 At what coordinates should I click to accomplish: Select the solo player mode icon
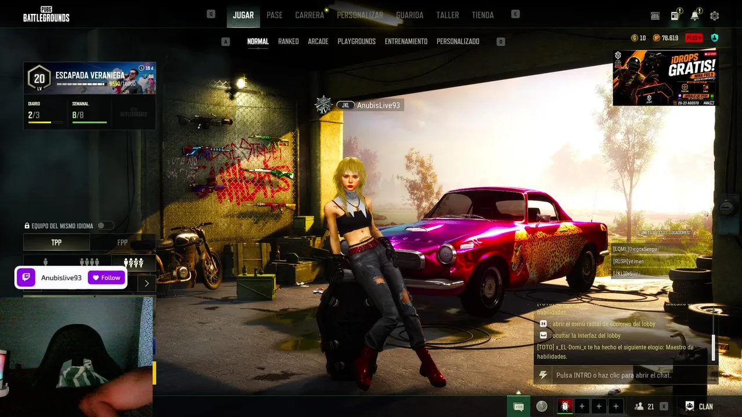(x=45, y=263)
